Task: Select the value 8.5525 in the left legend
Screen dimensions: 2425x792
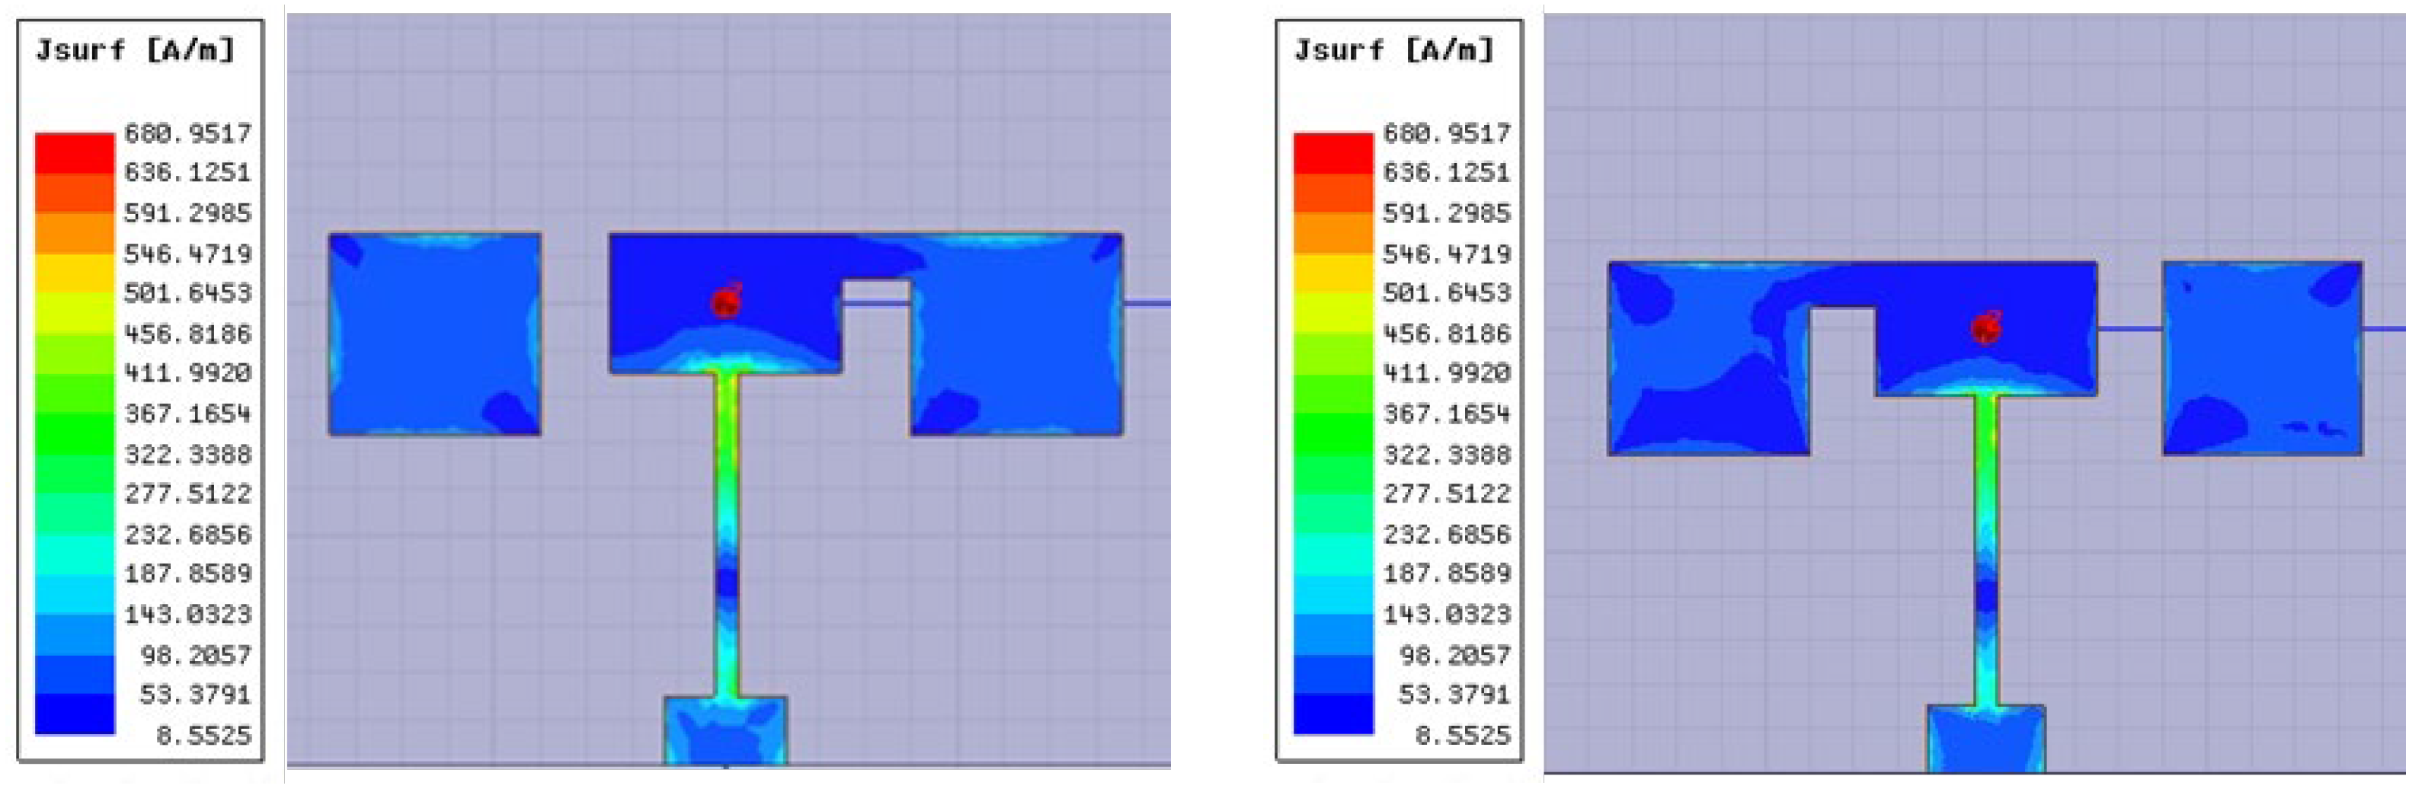Action: pyautogui.click(x=204, y=735)
